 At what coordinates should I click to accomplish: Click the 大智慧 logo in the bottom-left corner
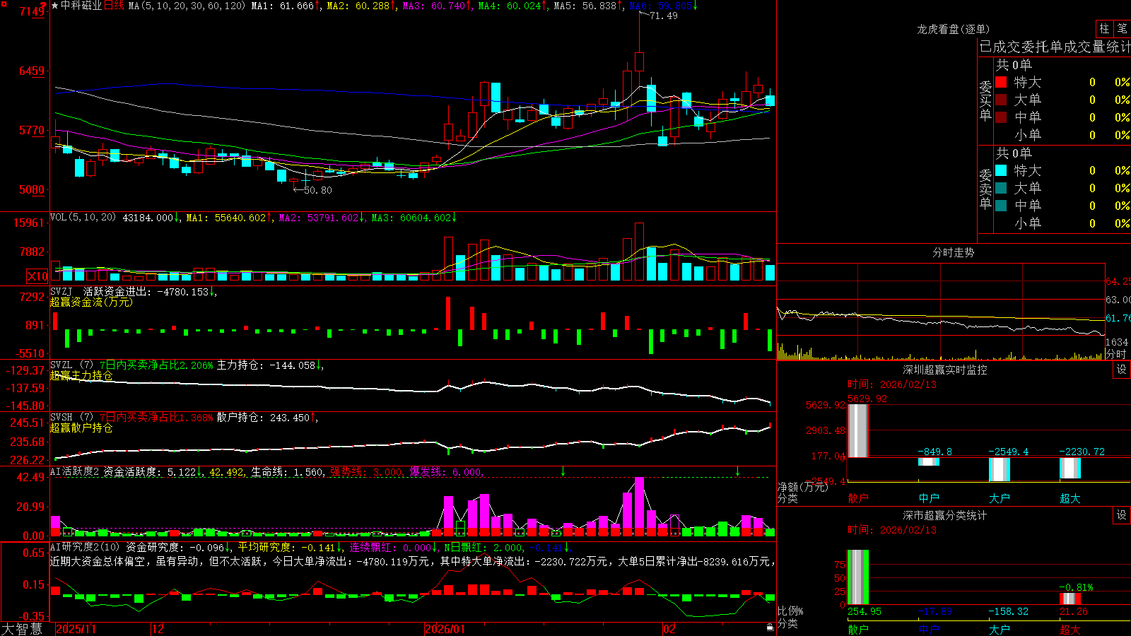22,629
